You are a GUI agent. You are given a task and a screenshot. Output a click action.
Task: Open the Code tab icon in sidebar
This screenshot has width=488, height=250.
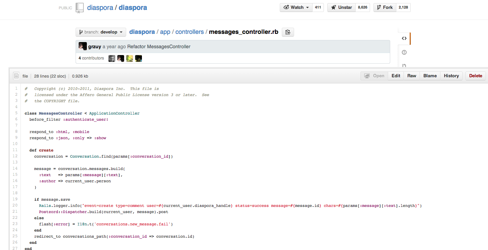coord(404,38)
